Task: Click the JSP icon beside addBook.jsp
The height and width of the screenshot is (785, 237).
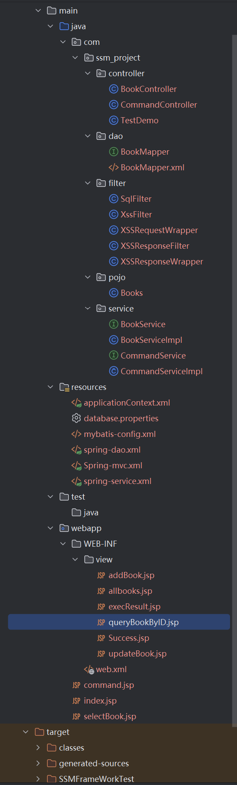Action: tap(101, 575)
